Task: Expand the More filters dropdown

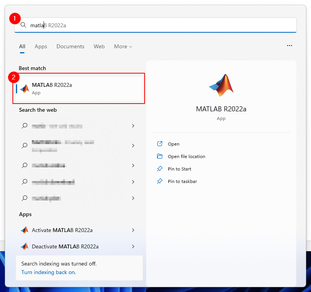Action: click(x=123, y=46)
